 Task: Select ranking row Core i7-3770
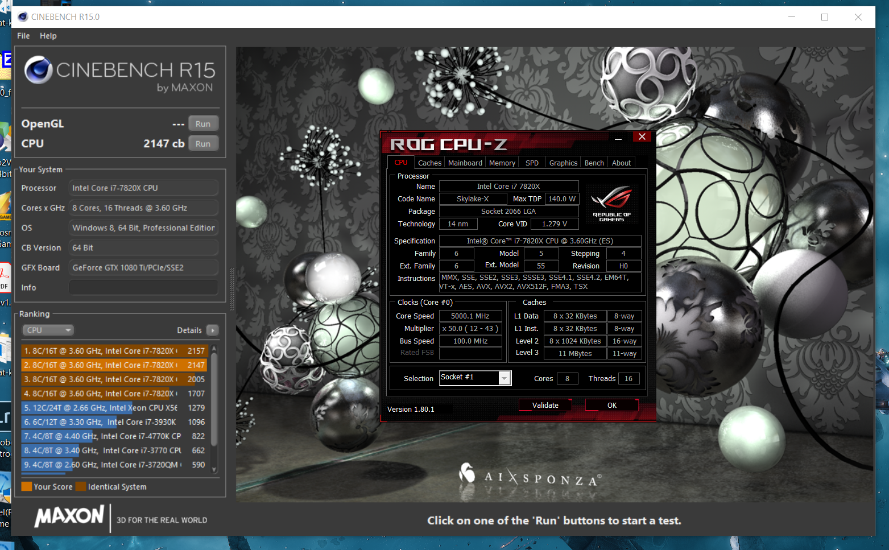pyautogui.click(x=114, y=450)
